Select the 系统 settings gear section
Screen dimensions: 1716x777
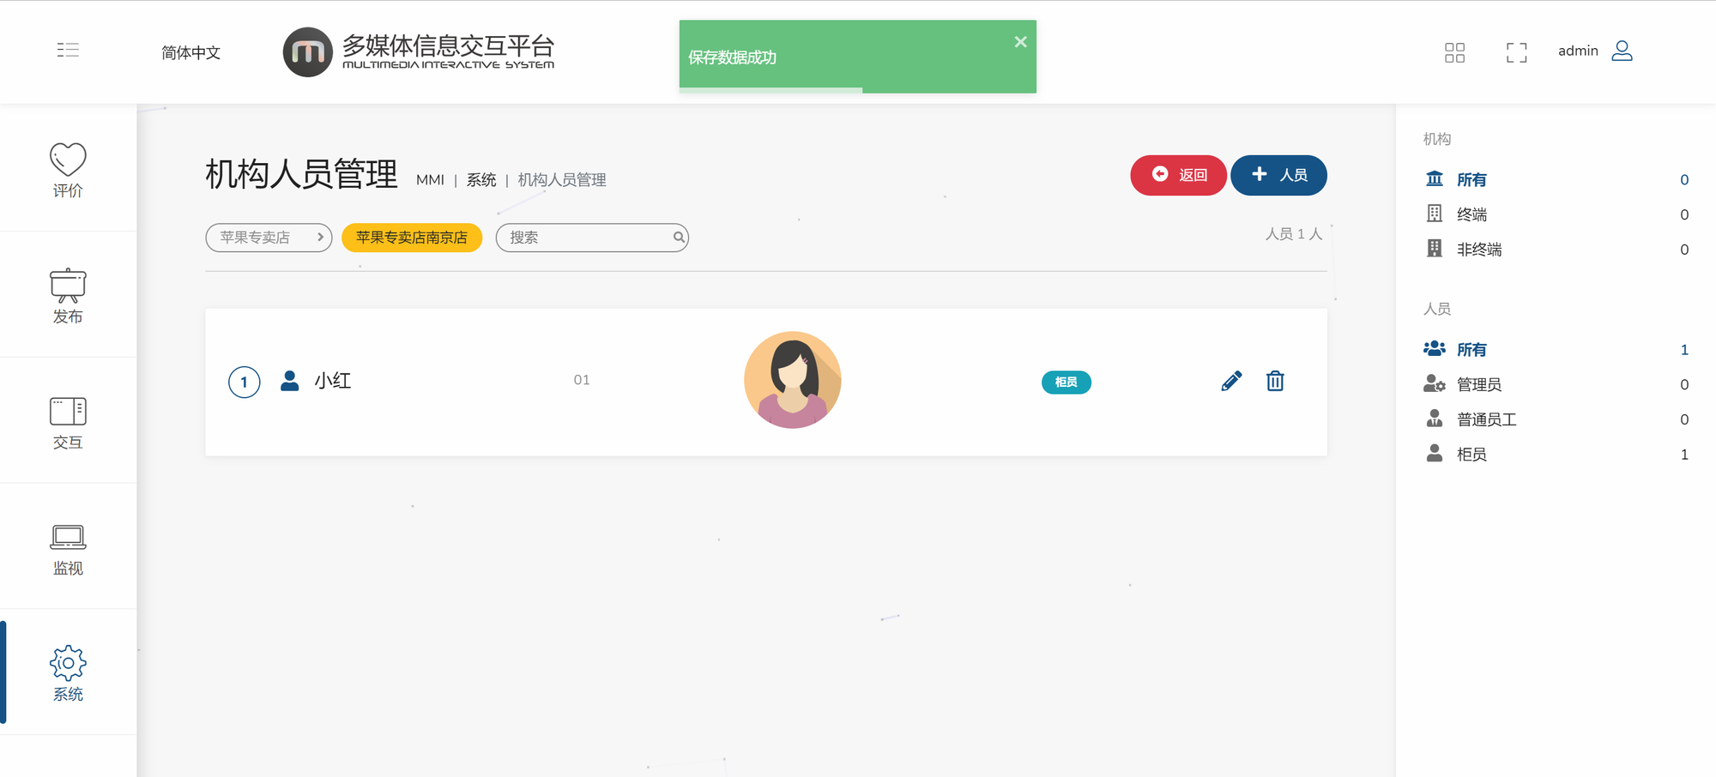[x=68, y=673]
